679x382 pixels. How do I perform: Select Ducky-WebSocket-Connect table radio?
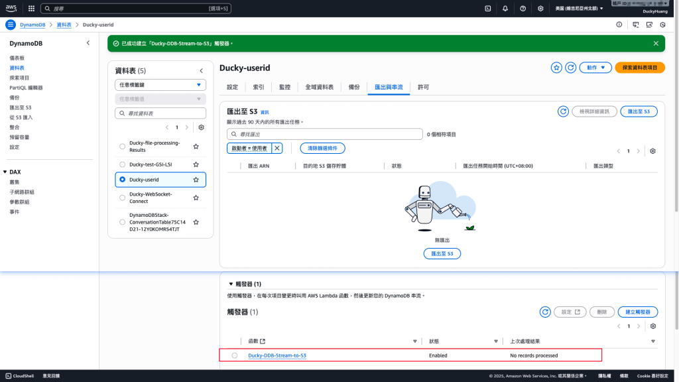point(122,198)
